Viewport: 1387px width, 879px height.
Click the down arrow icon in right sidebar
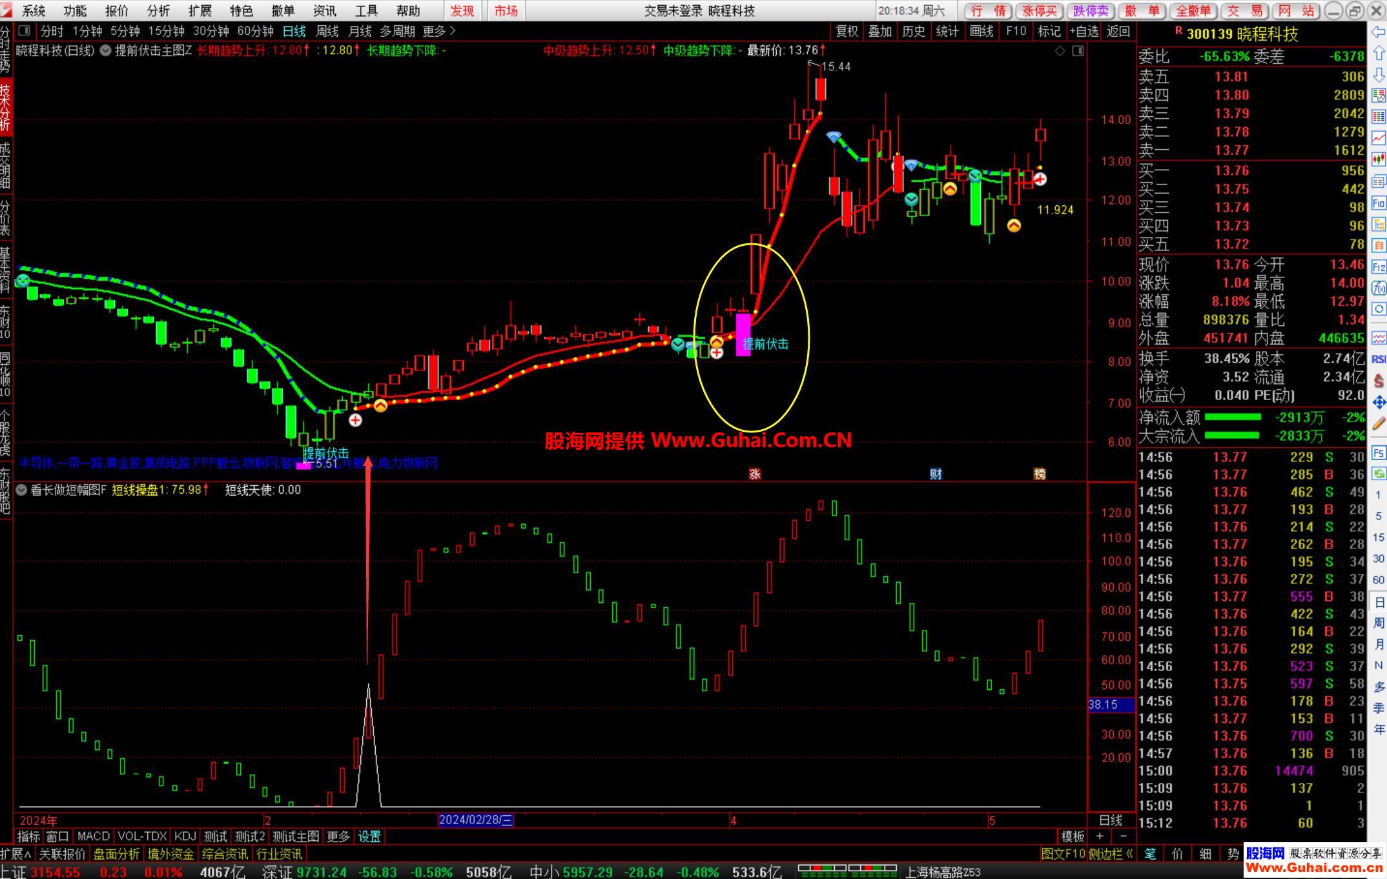pos(1379,74)
